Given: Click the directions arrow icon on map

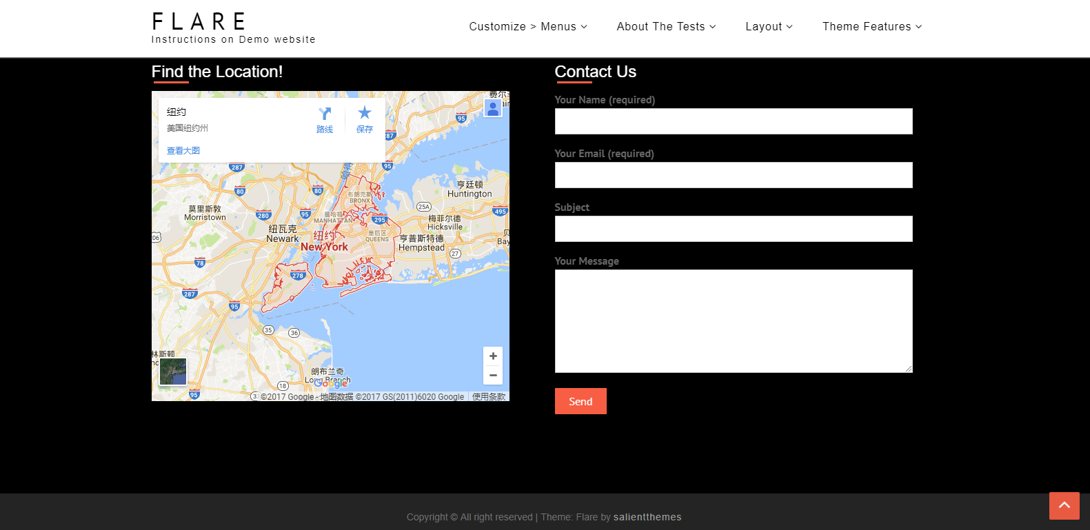Looking at the screenshot, I should tap(325, 114).
